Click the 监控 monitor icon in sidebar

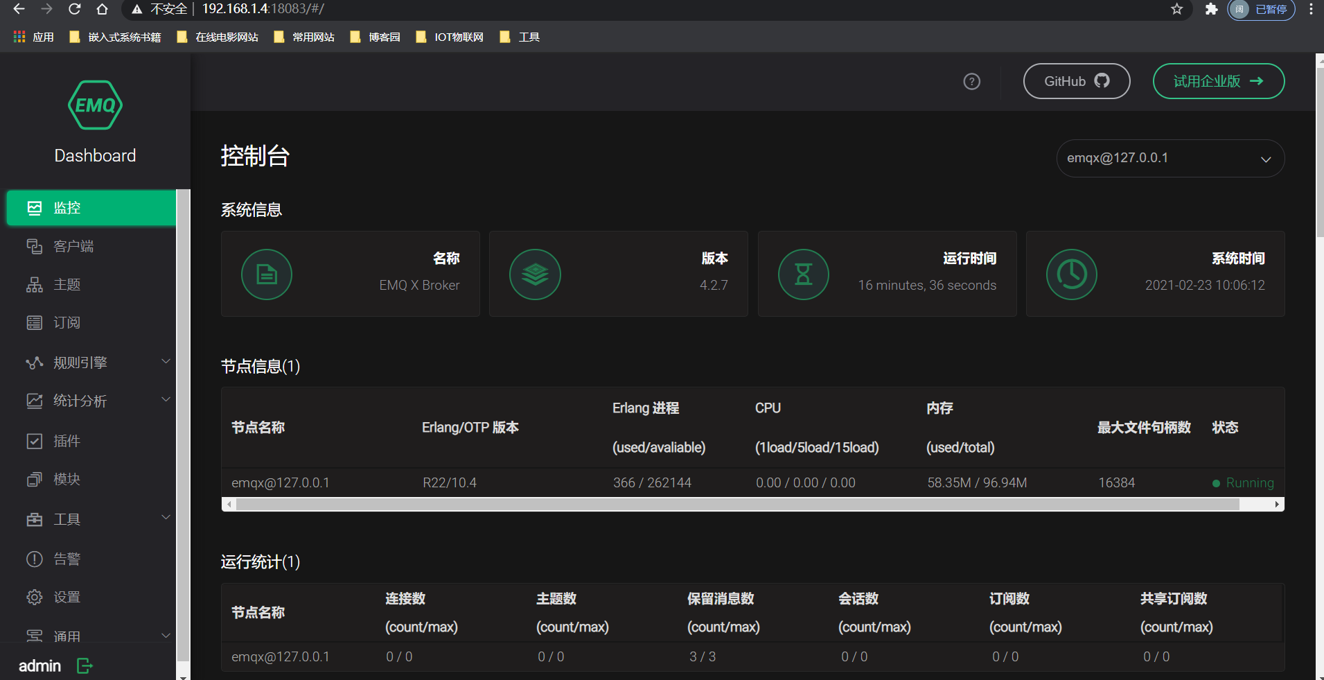click(x=35, y=208)
